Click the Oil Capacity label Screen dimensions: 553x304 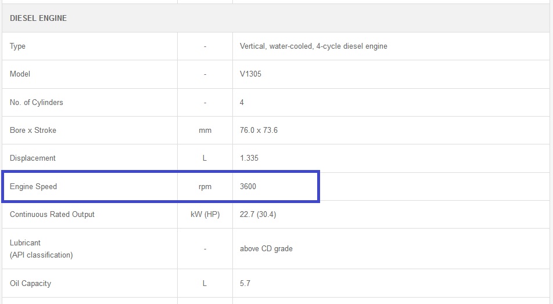[x=30, y=283]
